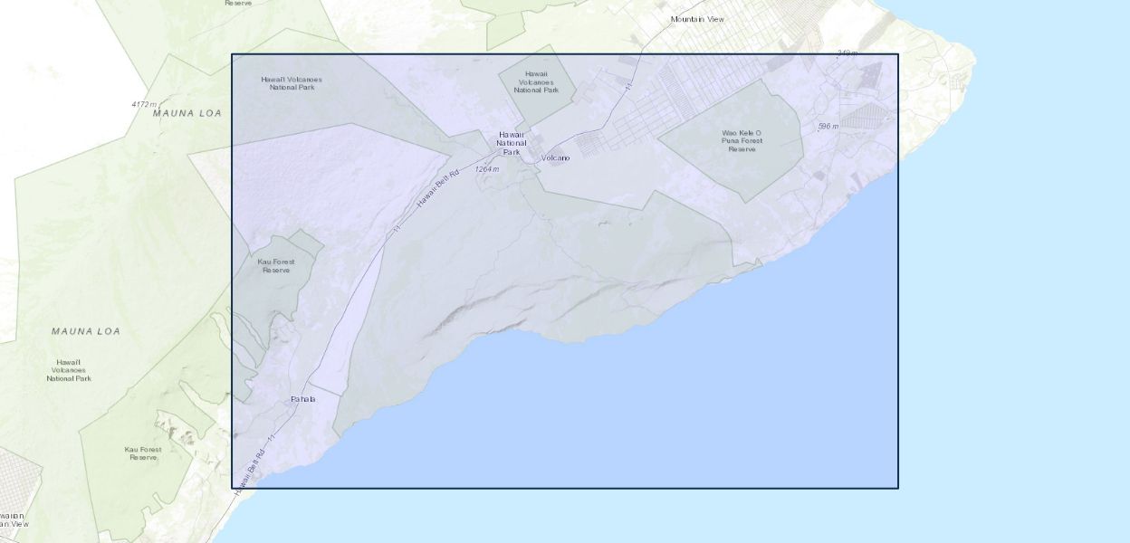Click the Hawaii Volcanoes park label above 4172 m
The width and height of the screenshot is (1130, 543).
(x=291, y=84)
